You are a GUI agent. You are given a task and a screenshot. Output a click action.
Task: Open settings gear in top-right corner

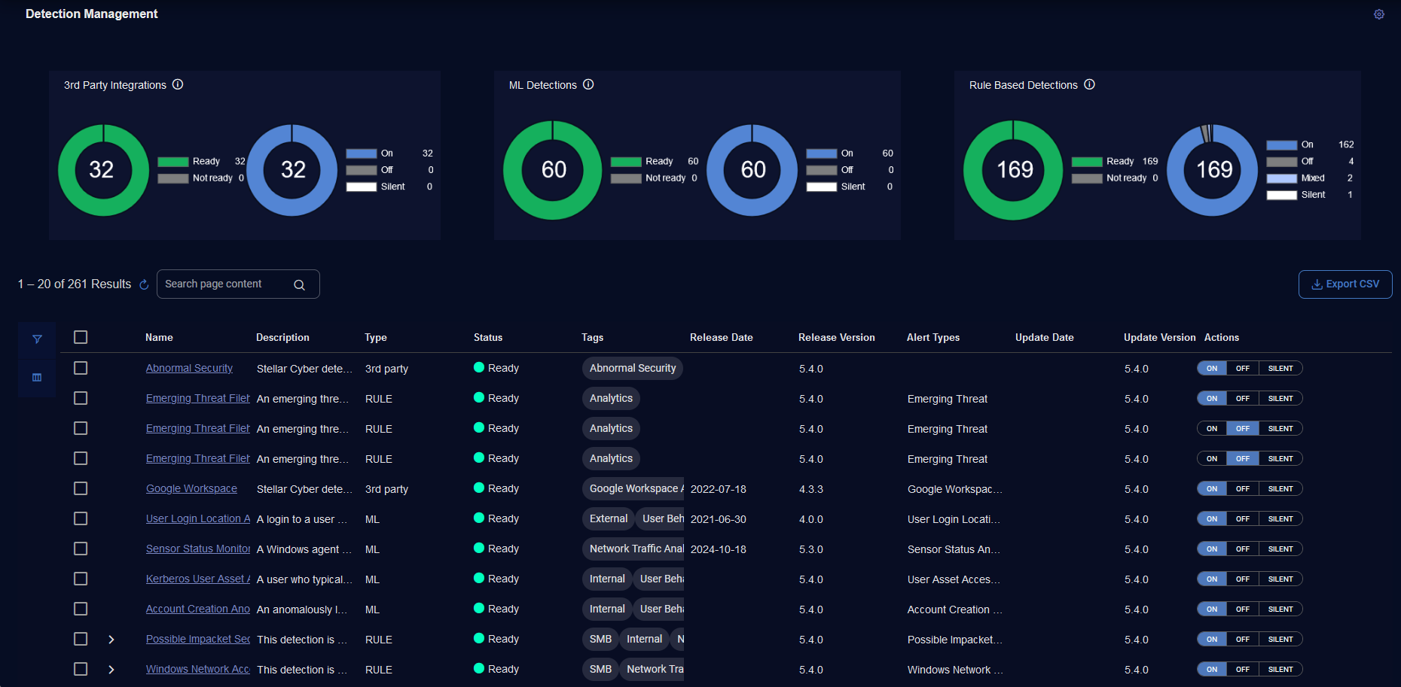pos(1378,14)
